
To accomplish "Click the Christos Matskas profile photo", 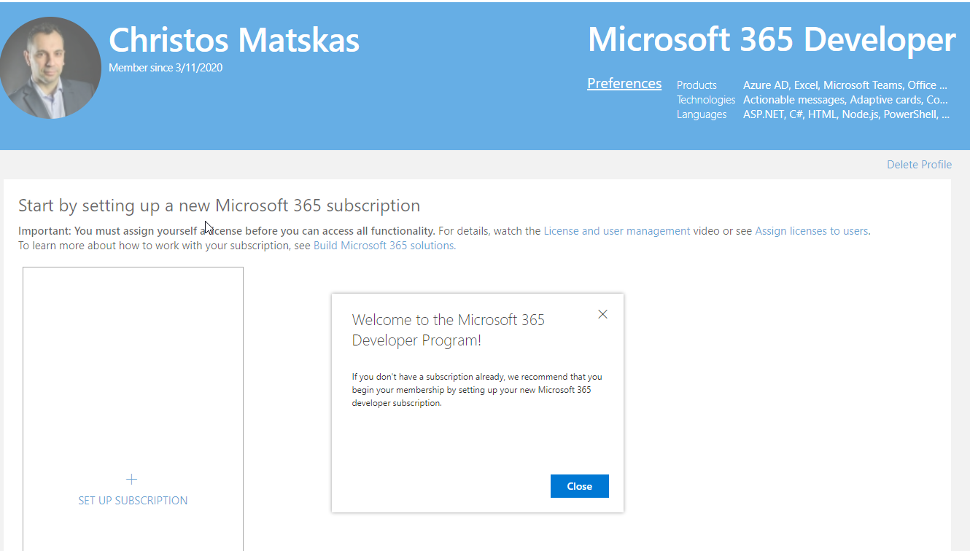I will (x=50, y=68).
